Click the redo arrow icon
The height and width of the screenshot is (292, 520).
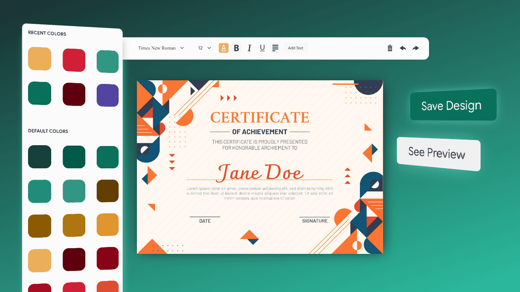tap(416, 48)
